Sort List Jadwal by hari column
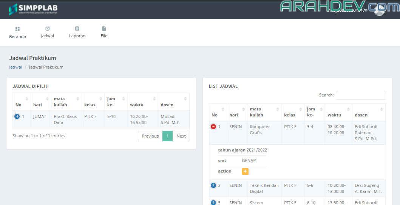The image size is (400, 205). point(236,112)
